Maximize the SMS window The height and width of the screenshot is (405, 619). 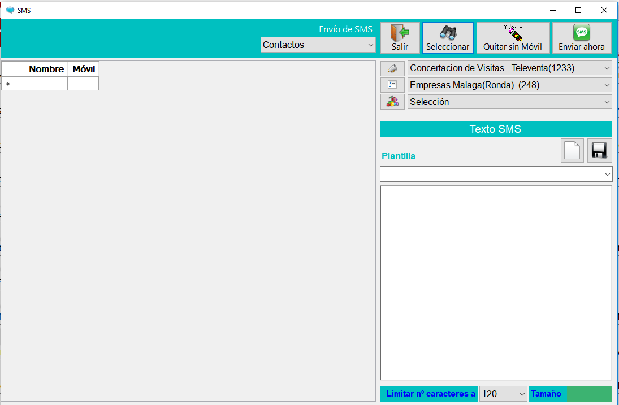click(578, 10)
